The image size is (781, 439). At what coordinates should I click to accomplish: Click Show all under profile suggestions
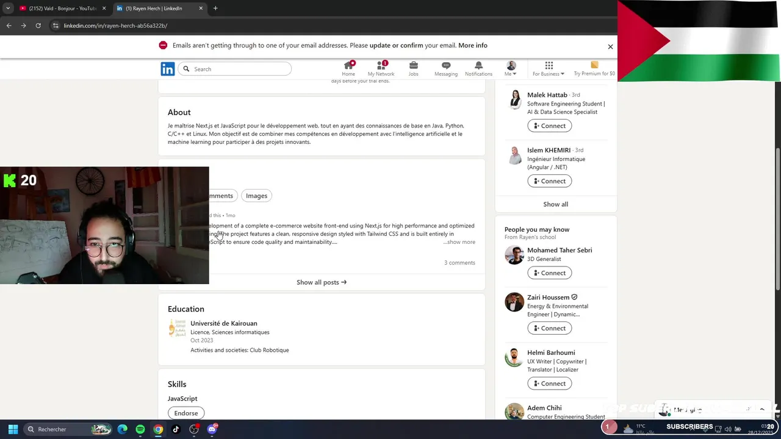click(556, 204)
